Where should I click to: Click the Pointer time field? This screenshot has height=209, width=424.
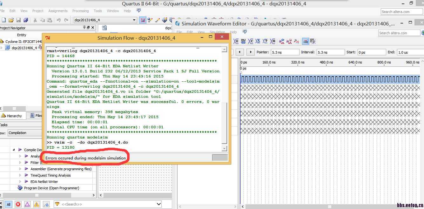[x=285, y=52]
